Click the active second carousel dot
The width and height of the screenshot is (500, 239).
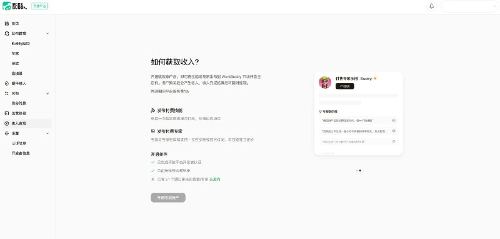pos(360,170)
